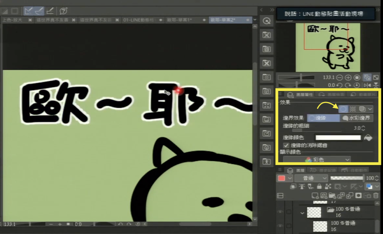Open the 彩色 expression color dropdown
383x234 pixels.
317,160
